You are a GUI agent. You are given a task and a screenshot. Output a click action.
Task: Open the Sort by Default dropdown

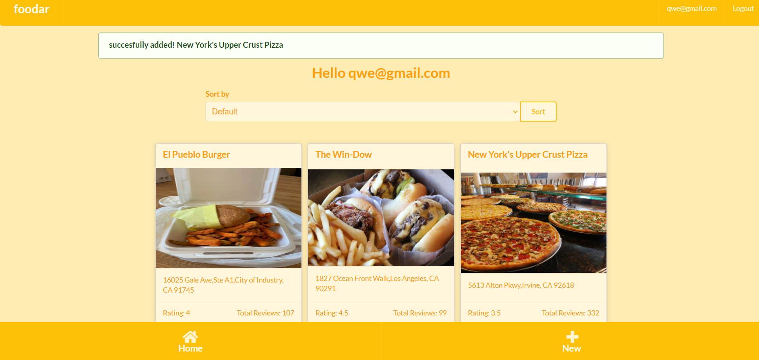[363, 112]
